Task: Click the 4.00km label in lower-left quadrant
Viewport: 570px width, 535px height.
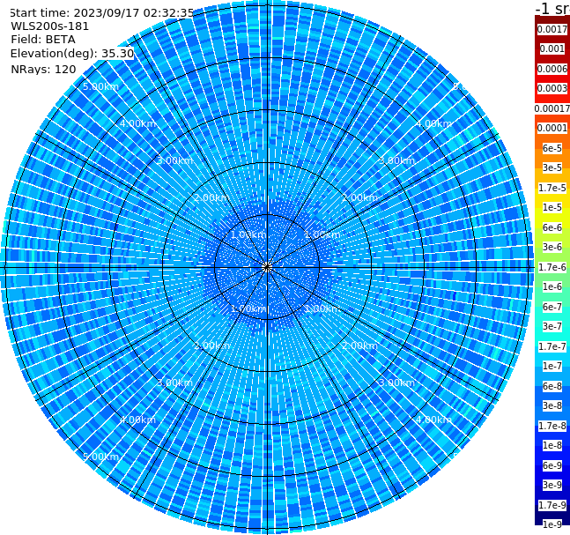Action: [137, 420]
